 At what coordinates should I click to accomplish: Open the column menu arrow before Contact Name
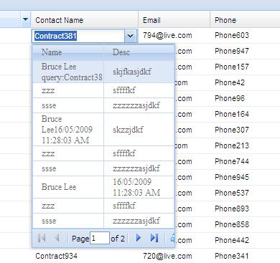pos(26,19)
